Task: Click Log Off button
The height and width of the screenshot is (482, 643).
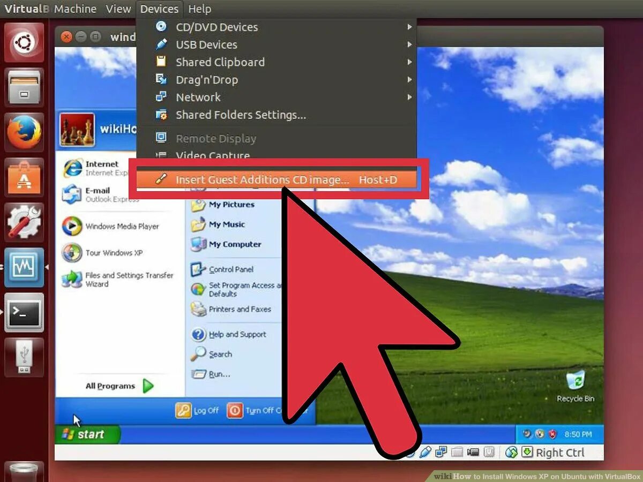Action: point(197,410)
